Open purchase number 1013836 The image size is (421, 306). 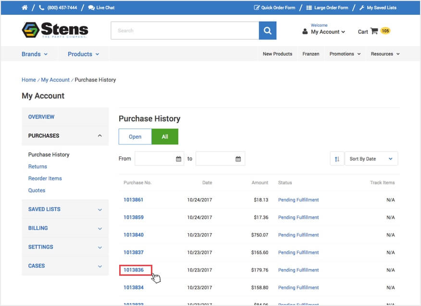[x=134, y=270]
